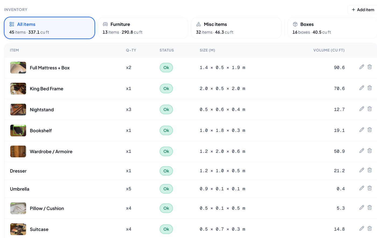Trash the Bookshelf item

click(370, 130)
